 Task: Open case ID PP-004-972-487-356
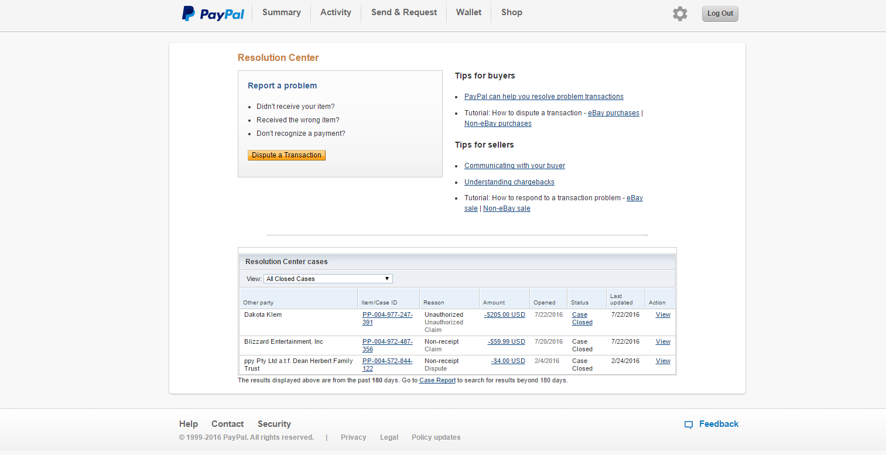pos(387,345)
